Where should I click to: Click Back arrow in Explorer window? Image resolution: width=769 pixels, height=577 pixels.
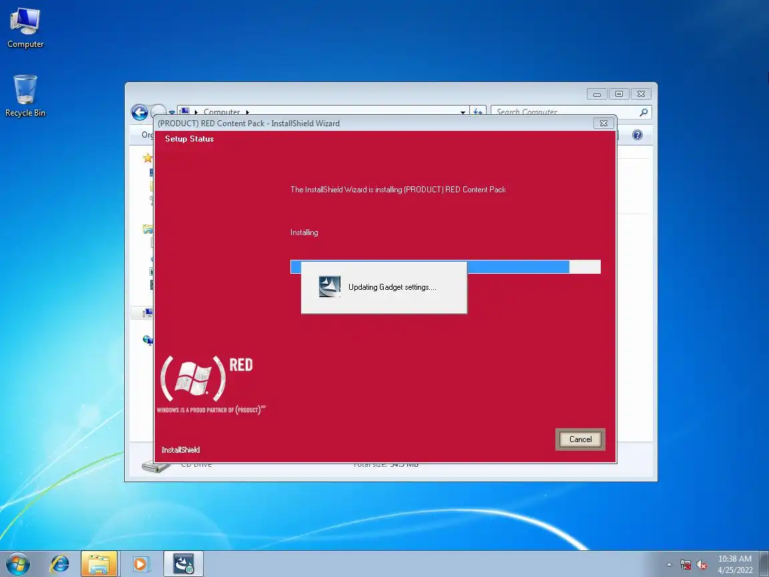pyautogui.click(x=140, y=112)
